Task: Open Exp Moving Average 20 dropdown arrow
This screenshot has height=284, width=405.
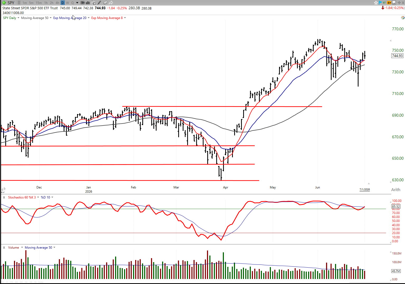Action: click(88, 18)
